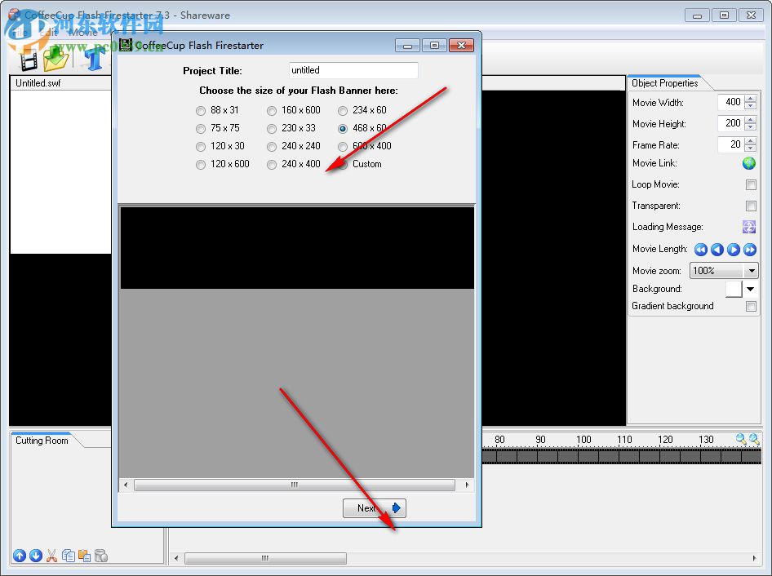Click the dialog preview horizontal scrollbar thumb

point(295,485)
